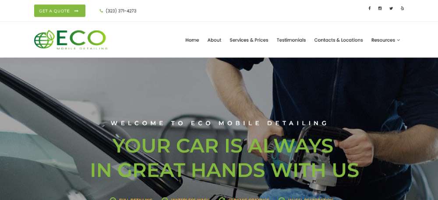Navigate to Services & Prices
438x200 pixels.
tap(249, 40)
